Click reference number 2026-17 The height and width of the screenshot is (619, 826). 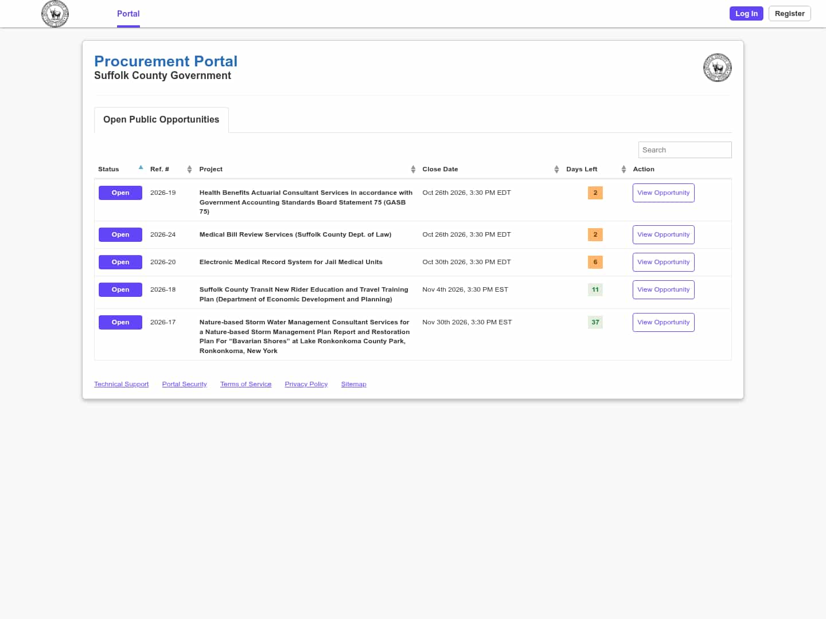click(x=163, y=322)
